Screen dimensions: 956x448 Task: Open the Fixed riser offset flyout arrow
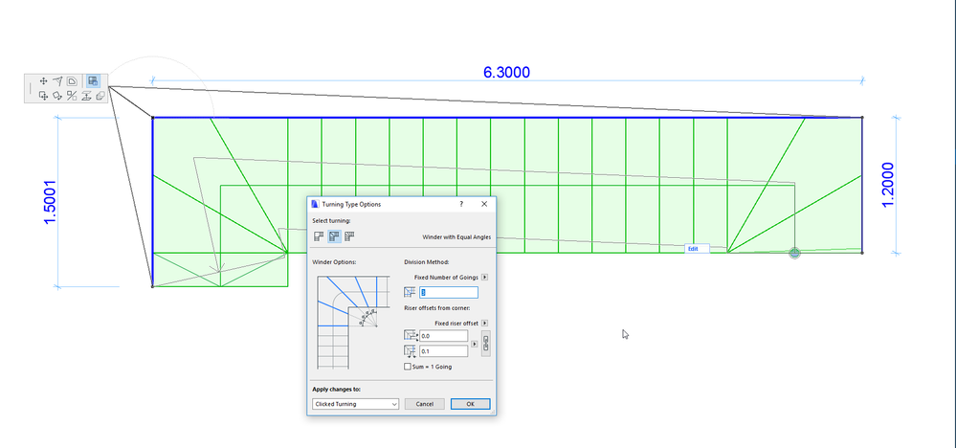pyautogui.click(x=485, y=323)
